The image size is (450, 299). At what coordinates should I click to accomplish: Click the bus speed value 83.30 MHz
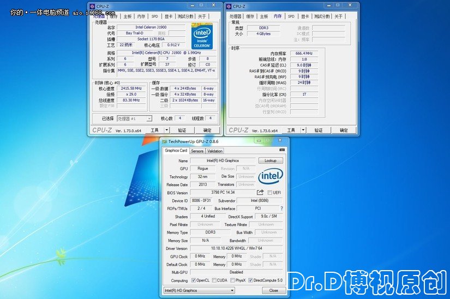pyautogui.click(x=131, y=100)
